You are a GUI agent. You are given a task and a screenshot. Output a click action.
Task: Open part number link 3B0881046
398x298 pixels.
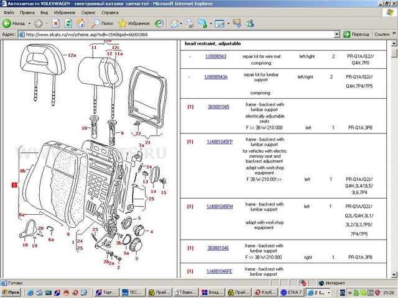click(x=218, y=248)
